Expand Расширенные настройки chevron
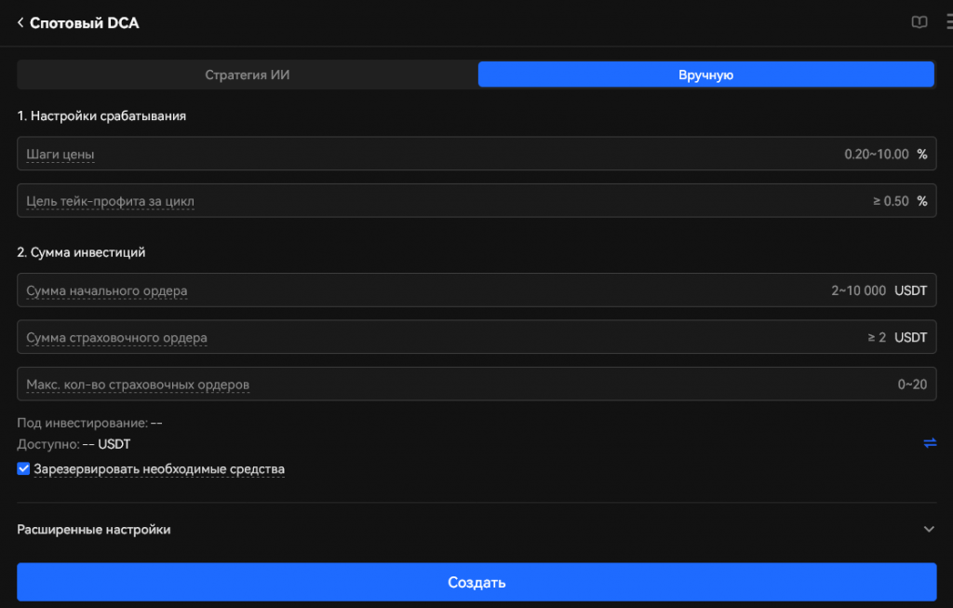 point(929,529)
